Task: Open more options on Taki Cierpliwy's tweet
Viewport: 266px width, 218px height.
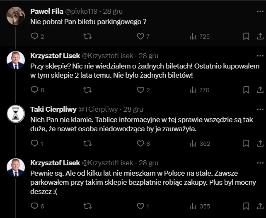Action: coord(260,109)
